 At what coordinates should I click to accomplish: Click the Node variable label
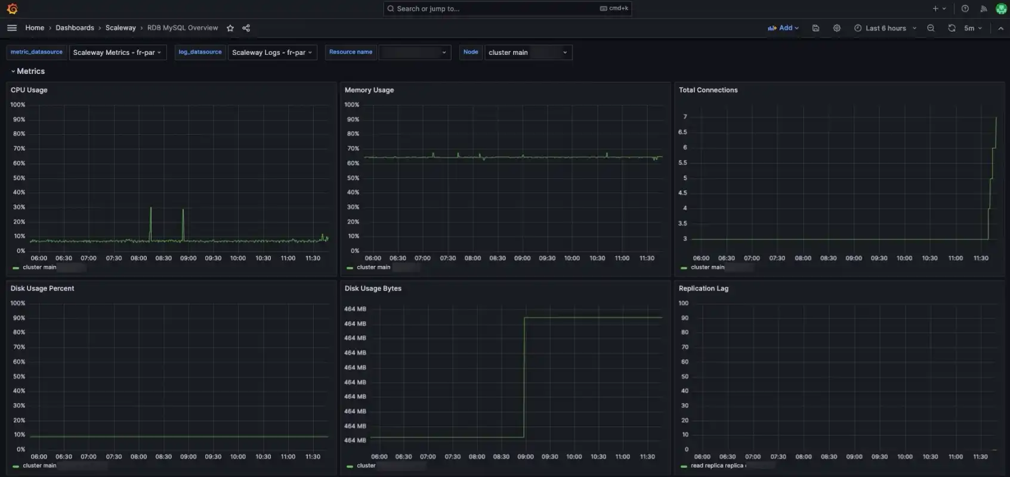tap(471, 52)
